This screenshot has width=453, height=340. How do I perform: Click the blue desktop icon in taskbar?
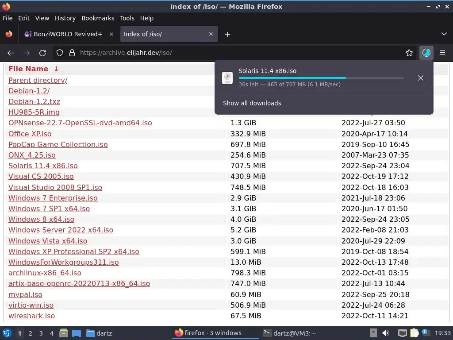(77, 333)
